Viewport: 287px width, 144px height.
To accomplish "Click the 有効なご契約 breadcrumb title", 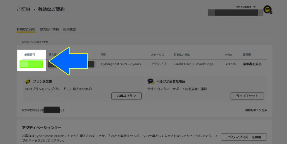I will tap(51, 9).
